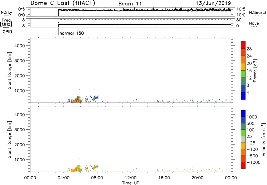Click the "CPID" row label
The height and width of the screenshot is (185, 267).
pos(7,32)
